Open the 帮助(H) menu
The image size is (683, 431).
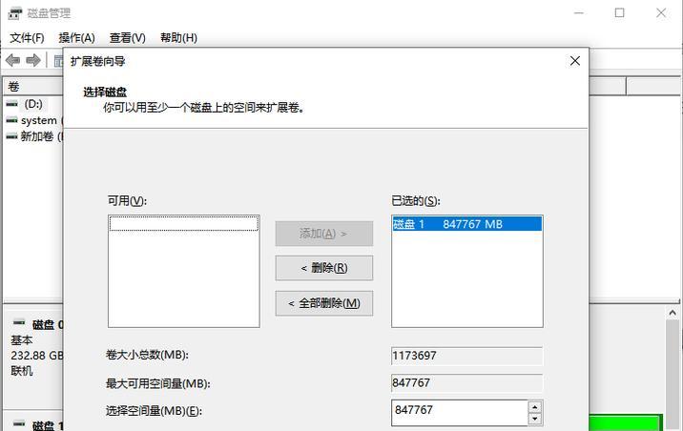(178, 38)
